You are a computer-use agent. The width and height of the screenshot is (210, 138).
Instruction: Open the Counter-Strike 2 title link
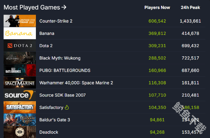pyautogui.click(x=56, y=21)
